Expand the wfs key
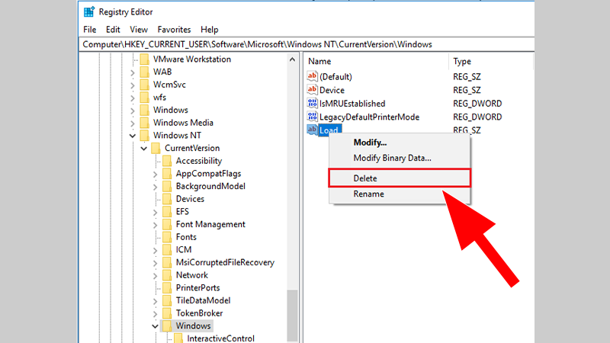Viewport: 610px width, 343px height. (x=133, y=98)
